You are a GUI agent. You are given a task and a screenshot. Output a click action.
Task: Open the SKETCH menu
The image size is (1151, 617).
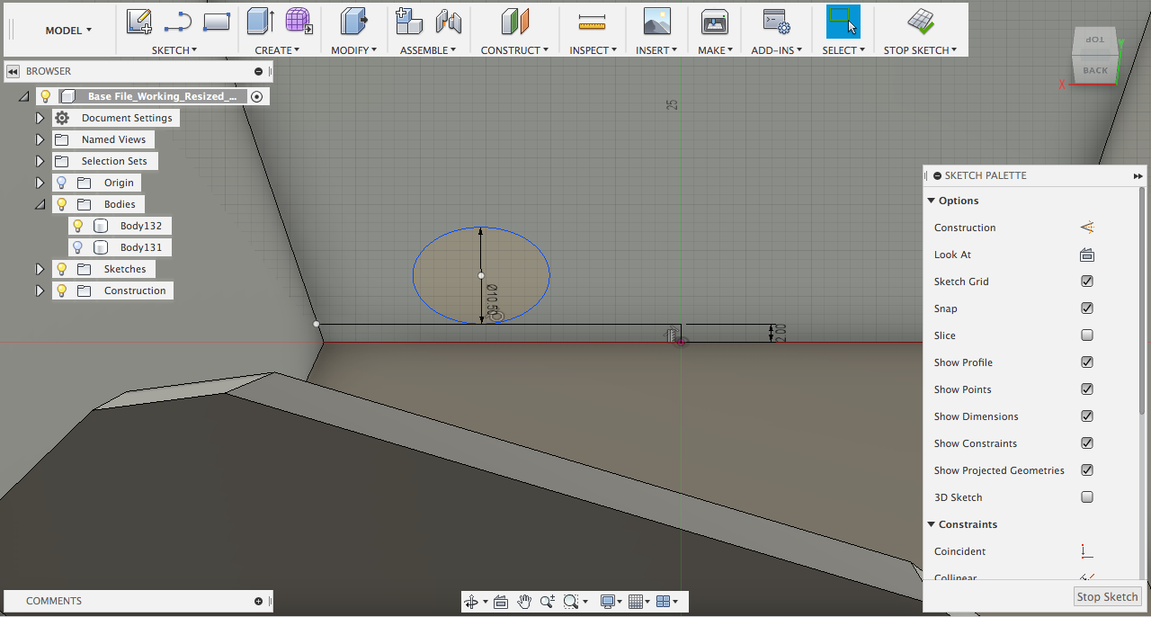tap(174, 50)
